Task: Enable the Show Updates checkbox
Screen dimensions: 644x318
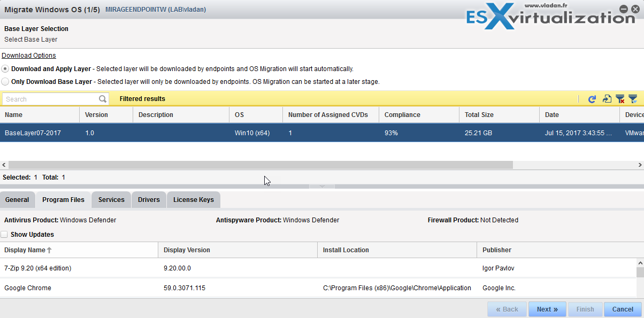Action: tap(4, 235)
